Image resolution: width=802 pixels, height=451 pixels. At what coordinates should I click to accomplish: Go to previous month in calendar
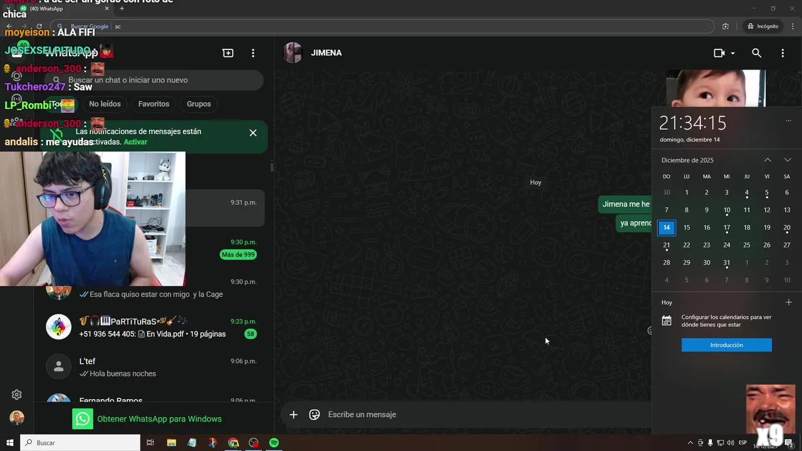tap(768, 160)
